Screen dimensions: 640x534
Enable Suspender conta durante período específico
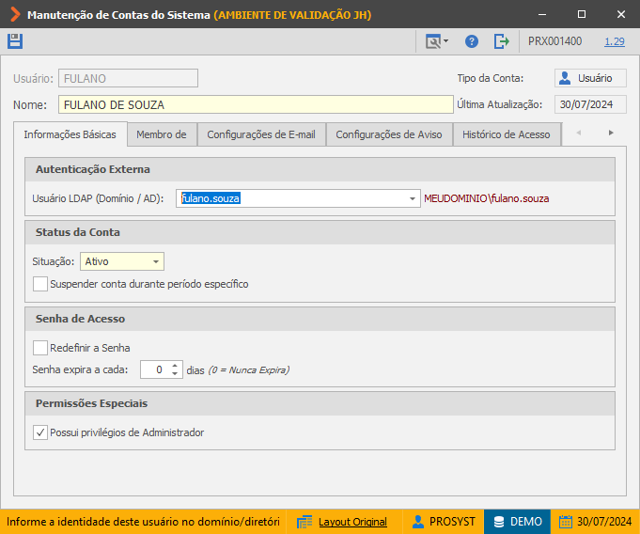pos(40,284)
